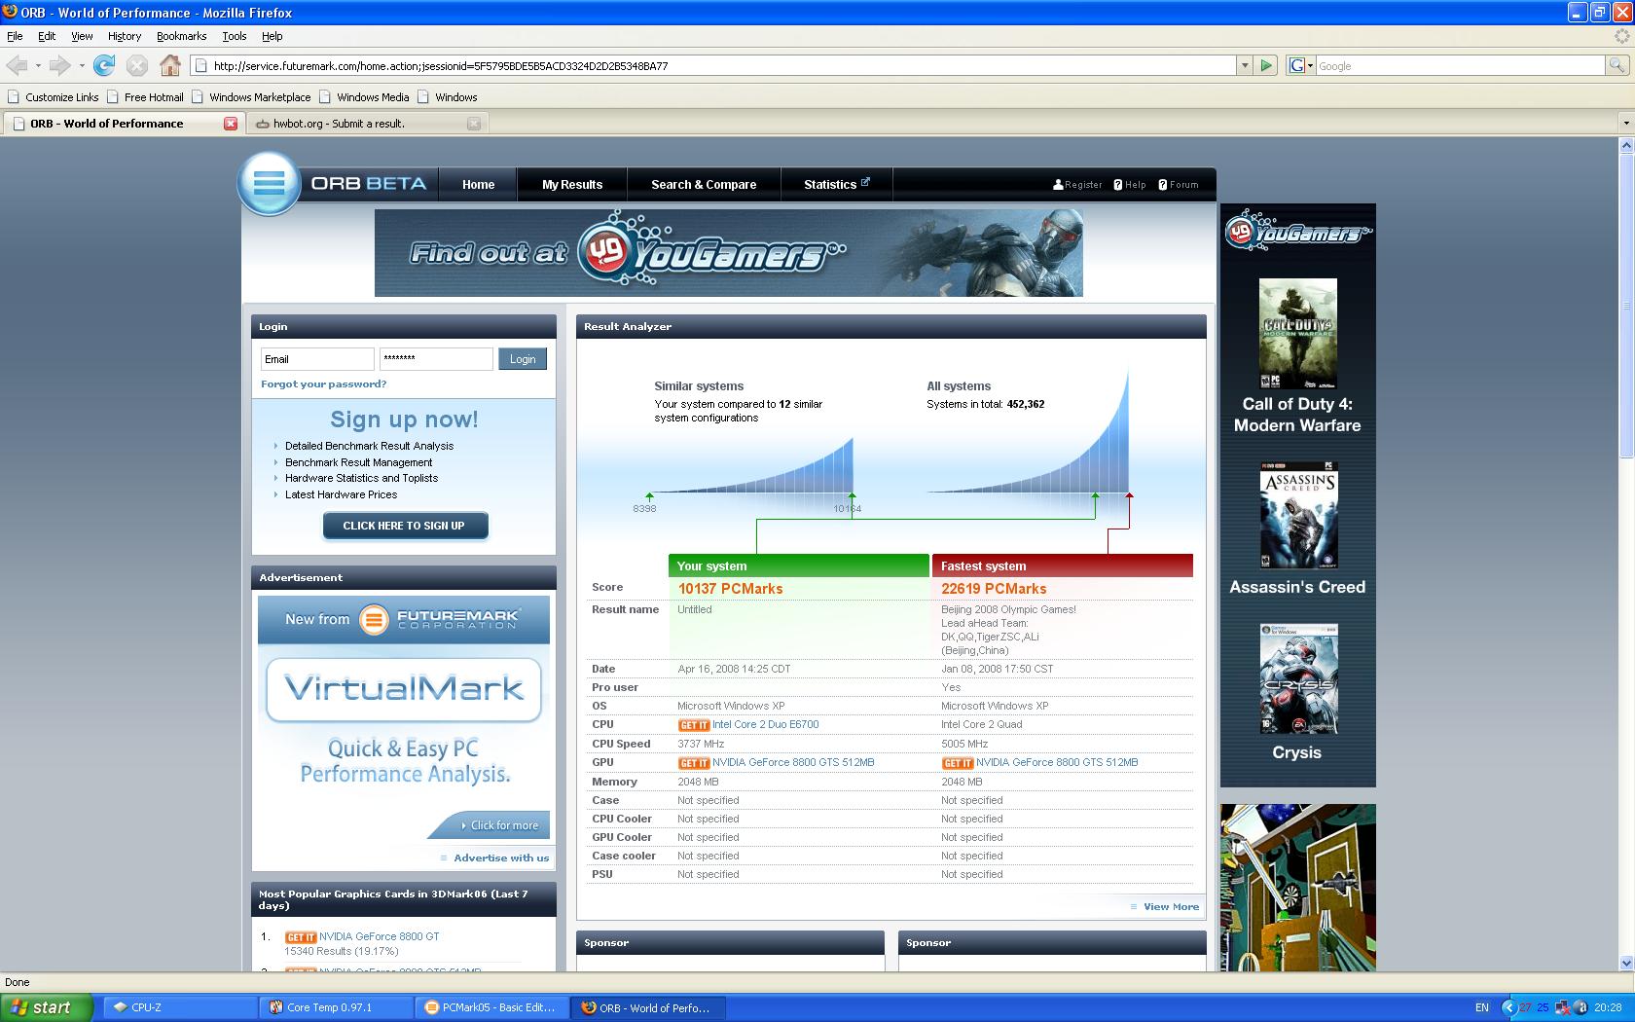The width and height of the screenshot is (1635, 1022).
Task: Open the View menu
Action: tap(82, 36)
